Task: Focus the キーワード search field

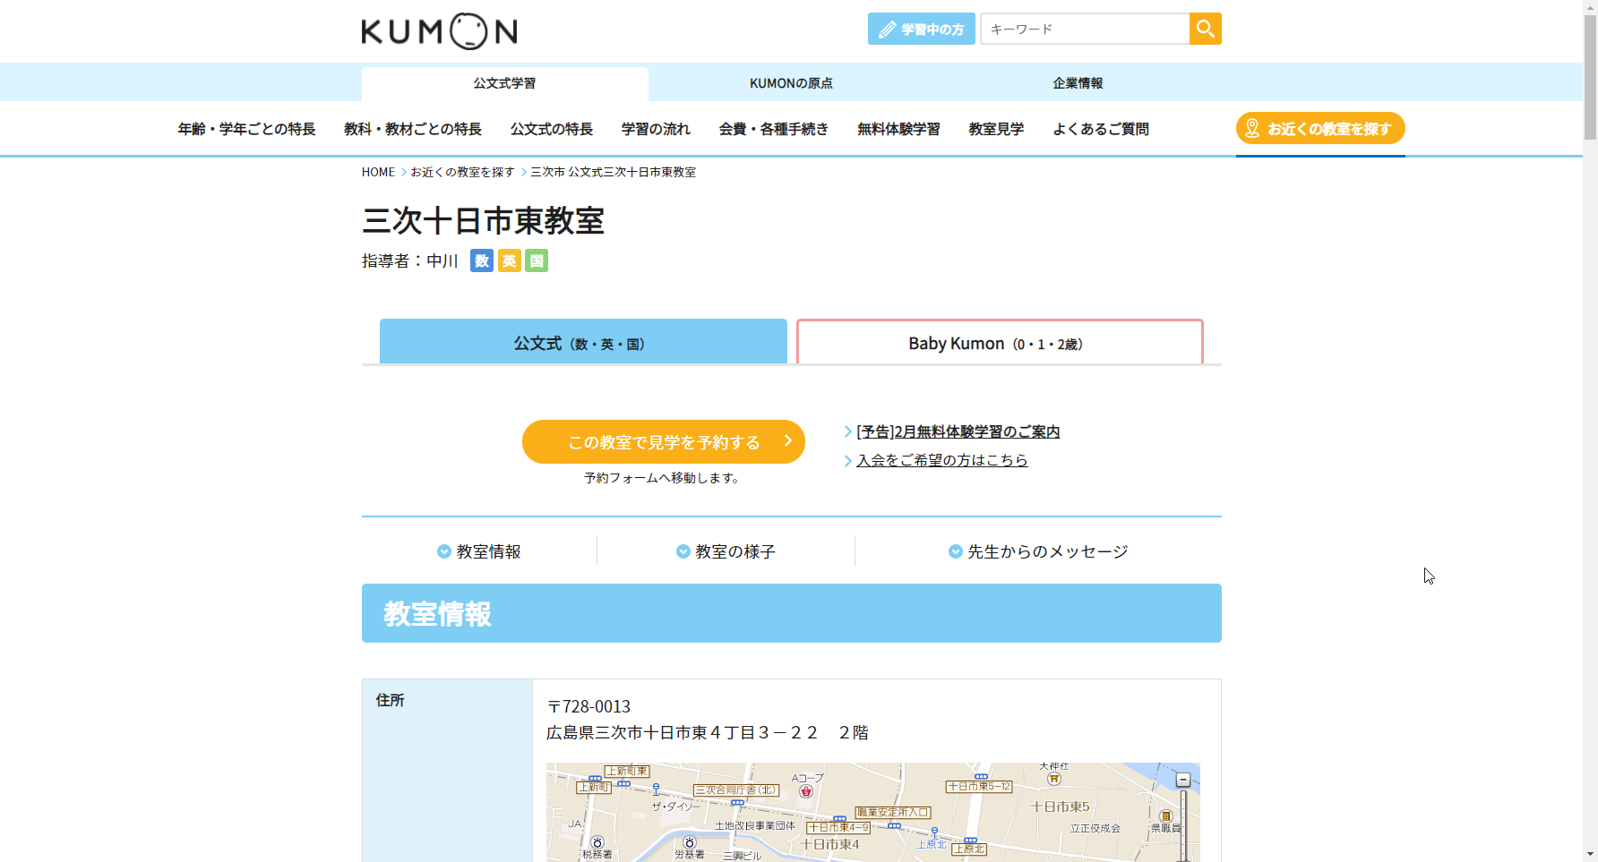Action: click(x=1085, y=29)
